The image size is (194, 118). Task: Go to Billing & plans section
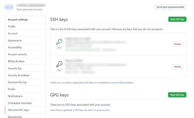[x=25, y=61]
